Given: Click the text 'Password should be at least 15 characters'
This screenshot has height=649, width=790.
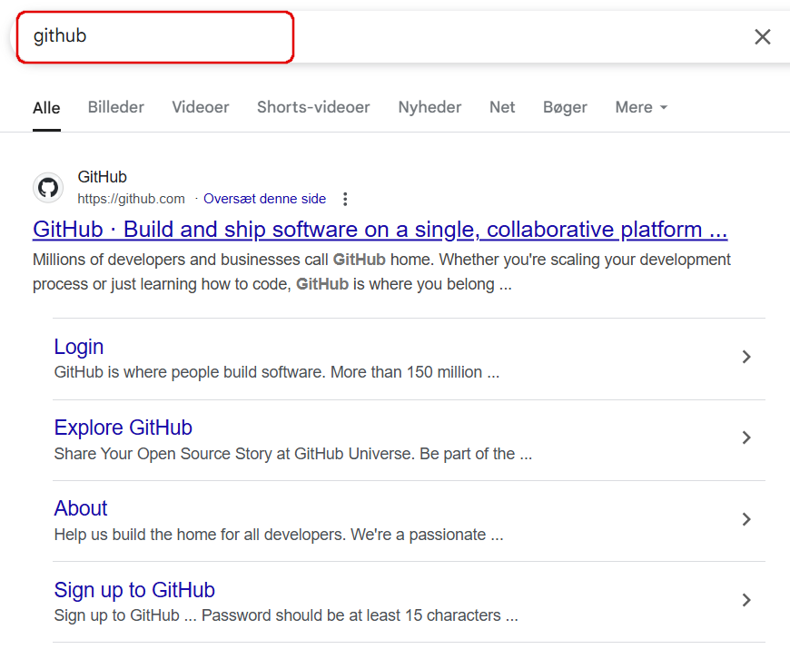Looking at the screenshot, I should point(351,615).
